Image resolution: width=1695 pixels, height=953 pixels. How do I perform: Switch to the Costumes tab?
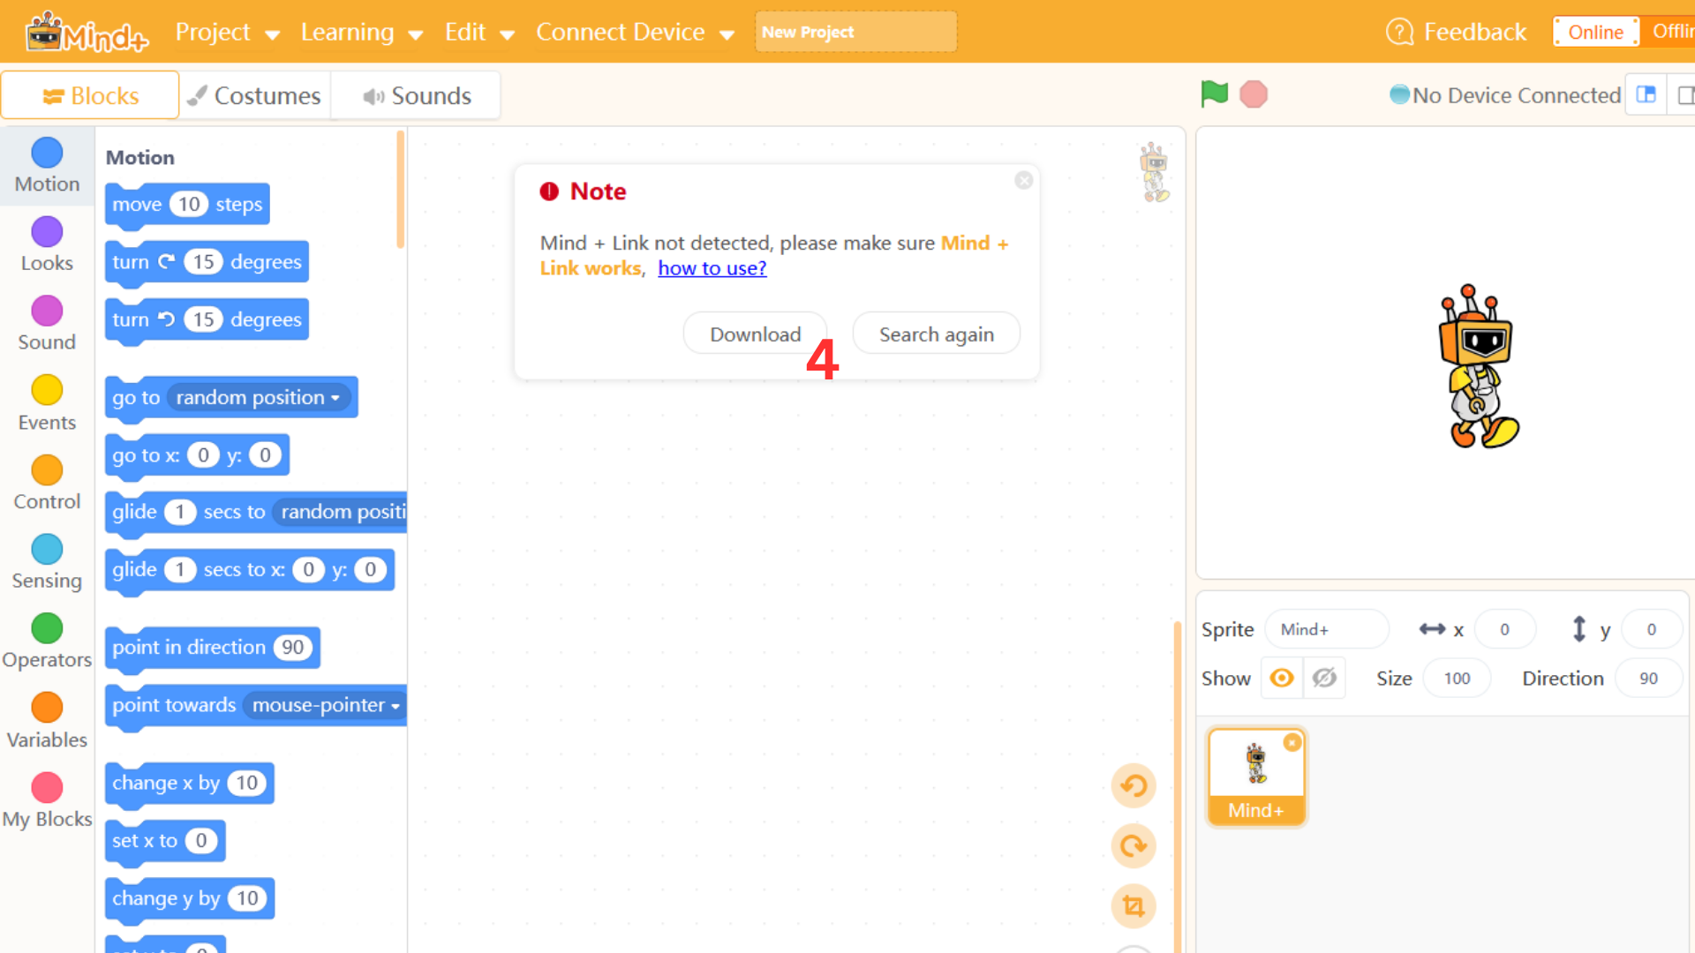[256, 95]
